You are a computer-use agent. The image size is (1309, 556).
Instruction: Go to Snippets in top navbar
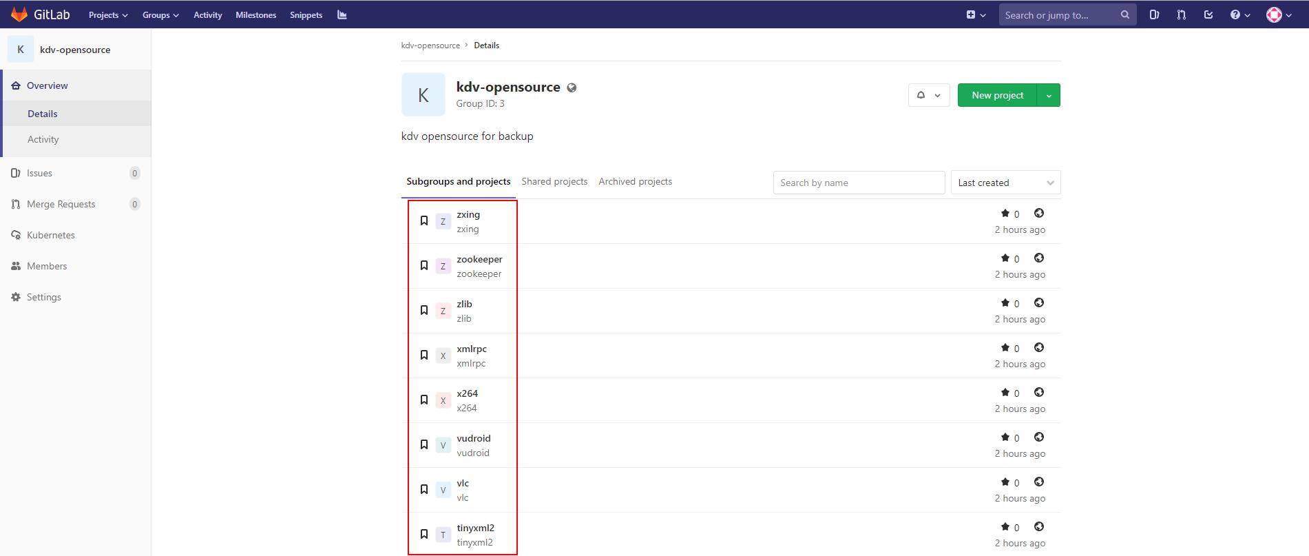pos(306,14)
